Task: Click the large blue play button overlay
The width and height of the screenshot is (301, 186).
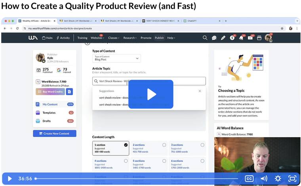Action: (x=150, y=94)
